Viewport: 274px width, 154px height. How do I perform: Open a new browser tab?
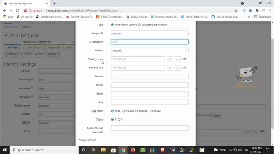coord(54,3)
